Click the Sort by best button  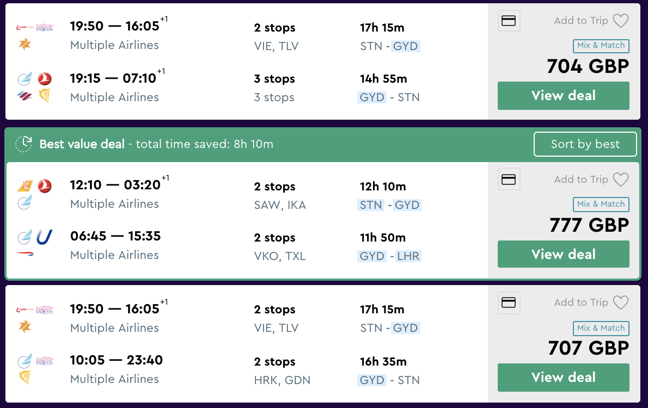coord(585,144)
